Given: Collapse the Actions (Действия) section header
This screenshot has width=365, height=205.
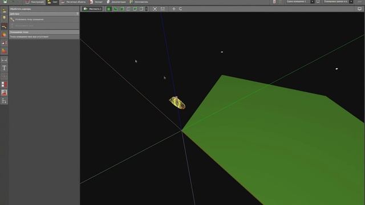Looking at the screenshot, I should (44, 14).
